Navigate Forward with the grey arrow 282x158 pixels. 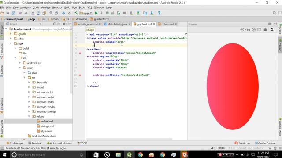click(69, 13)
